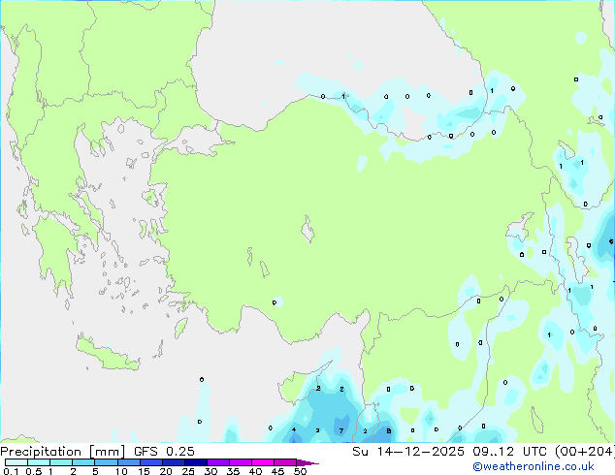Click the legend label "20"

166,471
